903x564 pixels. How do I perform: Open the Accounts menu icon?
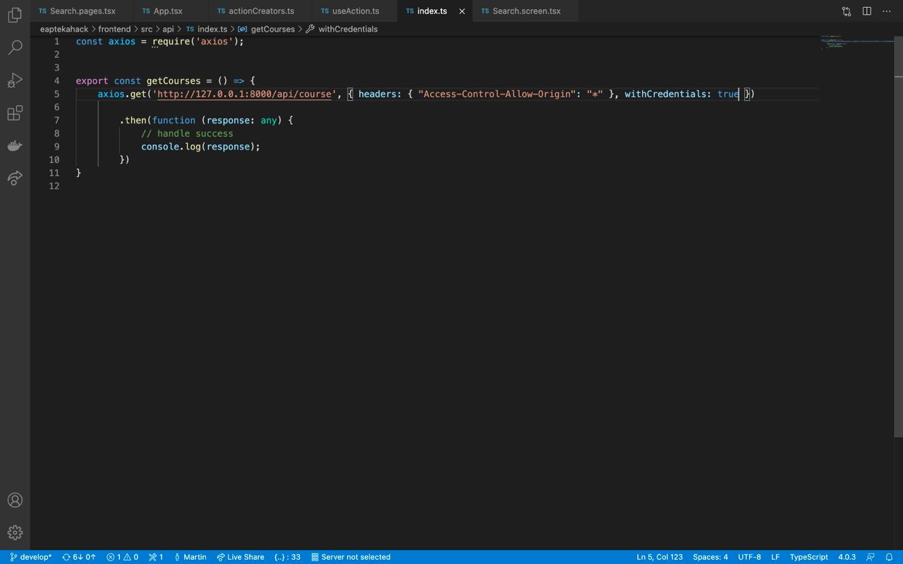(x=15, y=501)
